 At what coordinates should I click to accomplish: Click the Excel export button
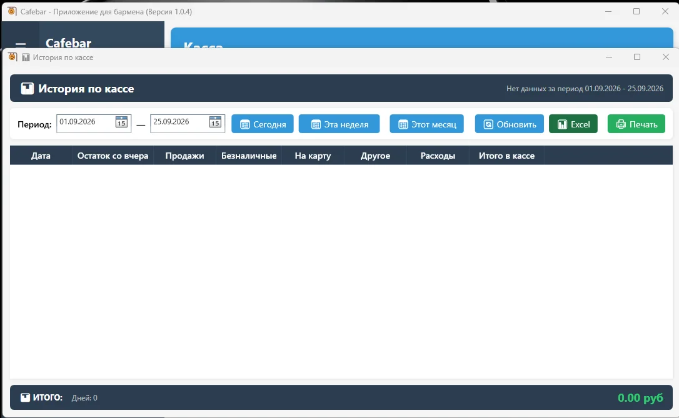click(573, 124)
